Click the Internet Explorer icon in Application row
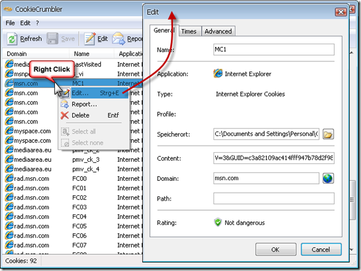The width and height of the screenshot is (361, 271). click(218, 74)
